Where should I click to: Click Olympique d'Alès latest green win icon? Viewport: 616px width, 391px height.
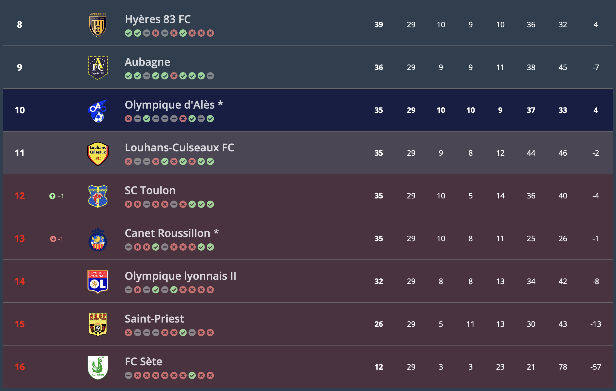[x=210, y=119]
